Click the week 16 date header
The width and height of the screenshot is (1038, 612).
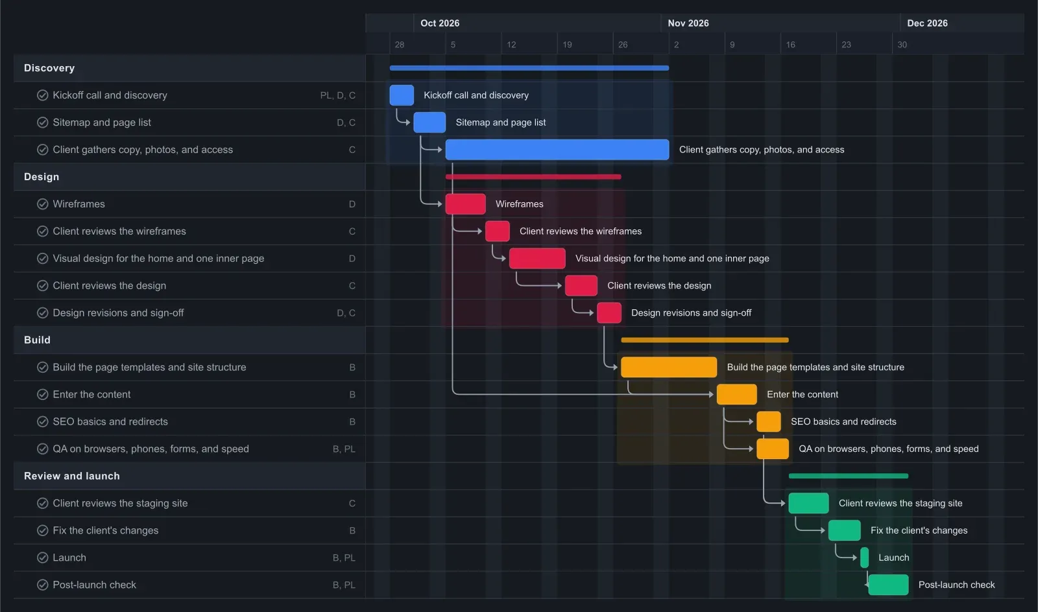click(790, 45)
